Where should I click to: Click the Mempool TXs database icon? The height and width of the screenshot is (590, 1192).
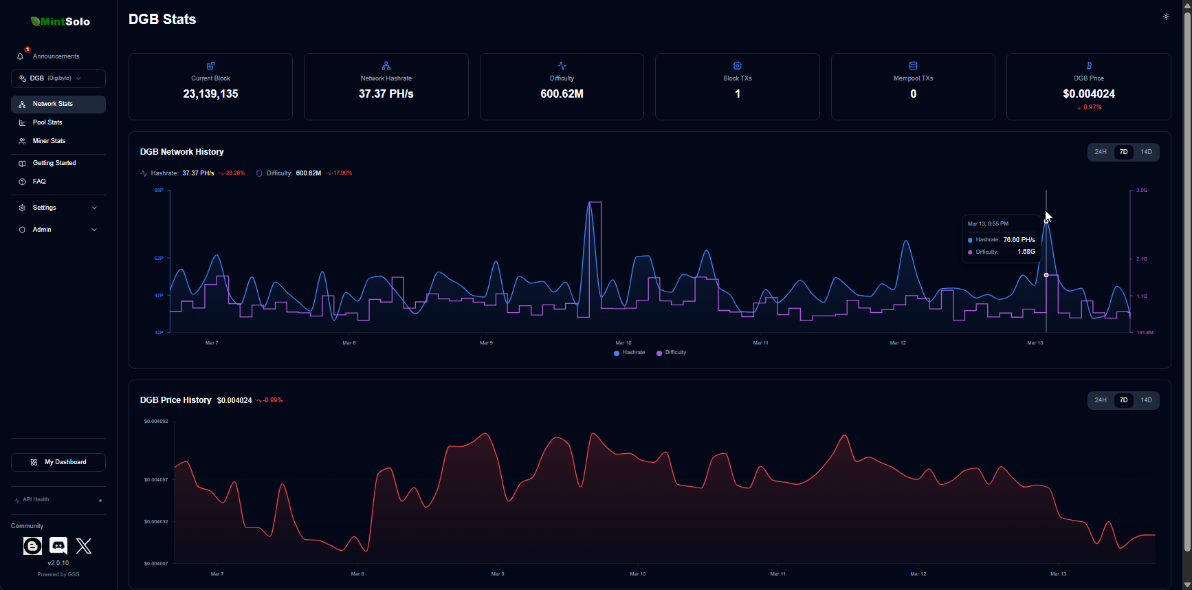913,66
